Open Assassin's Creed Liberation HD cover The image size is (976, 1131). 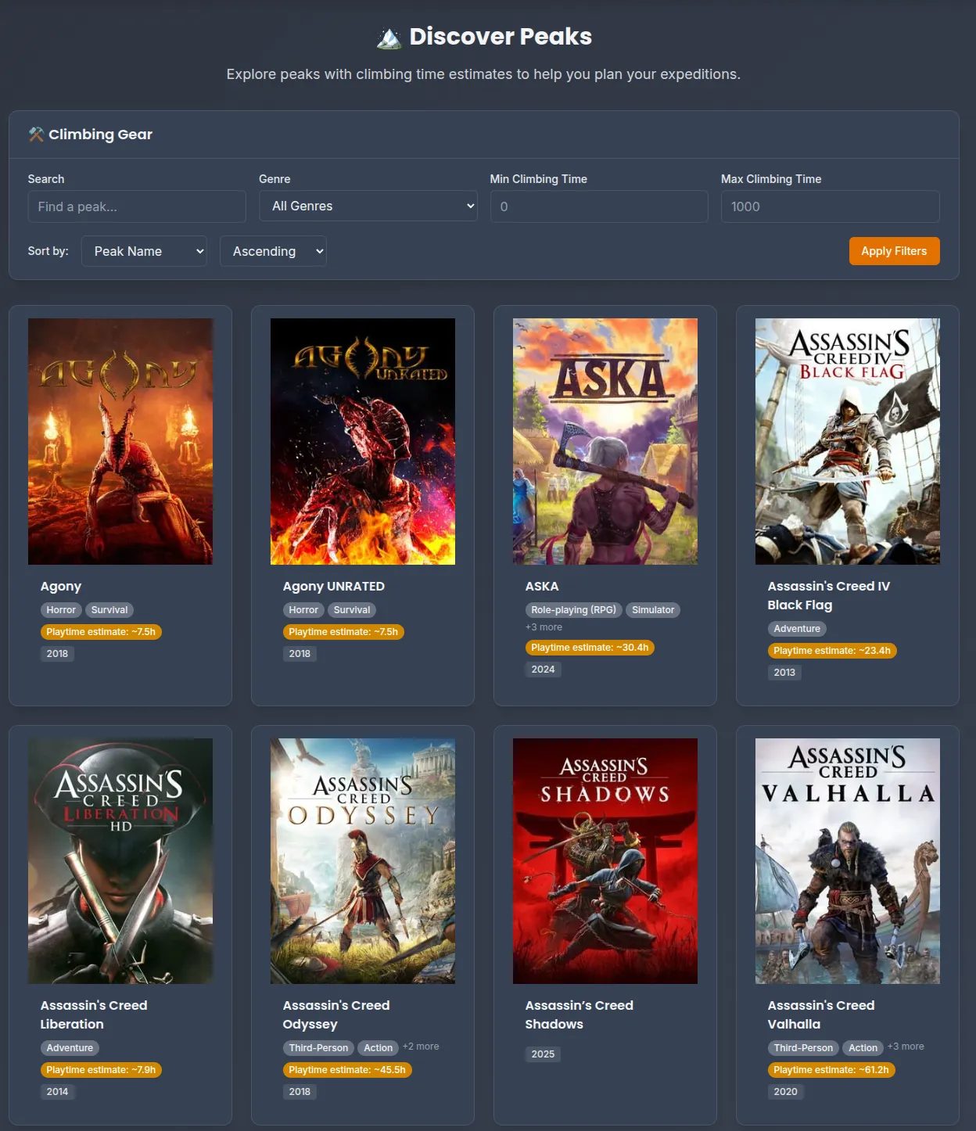click(120, 861)
